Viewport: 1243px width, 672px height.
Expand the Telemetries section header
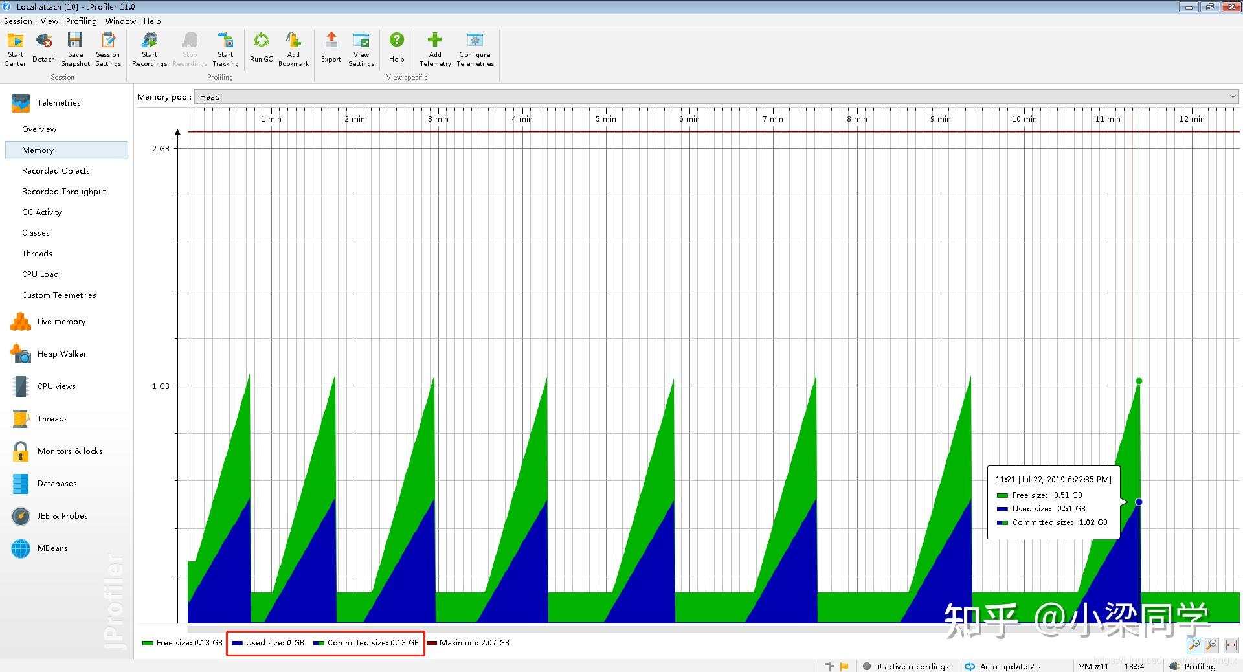tap(58, 103)
